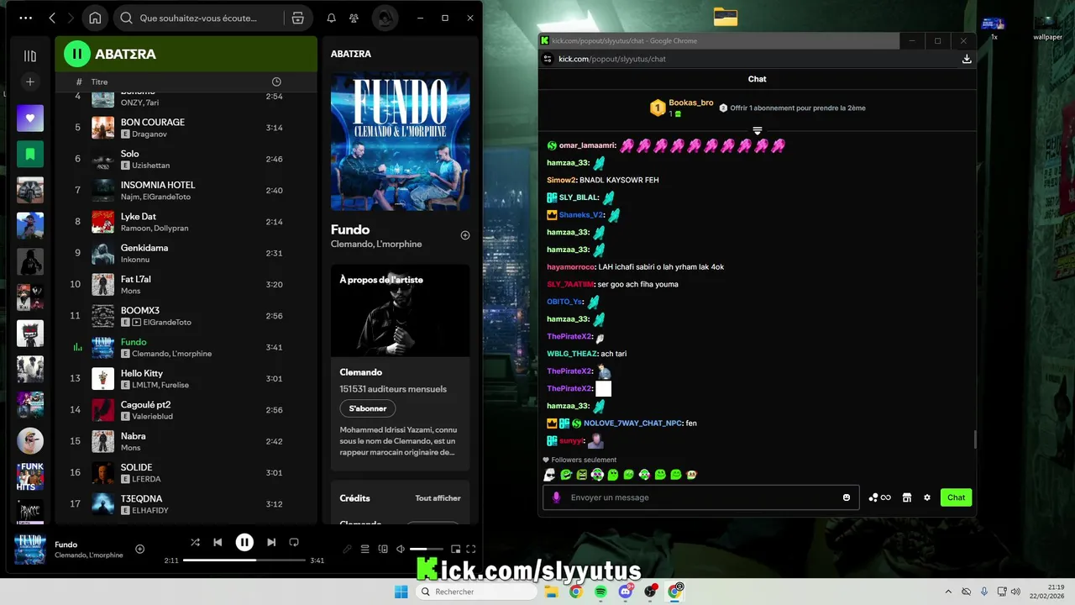Open the Browse icon next to search

point(297,18)
